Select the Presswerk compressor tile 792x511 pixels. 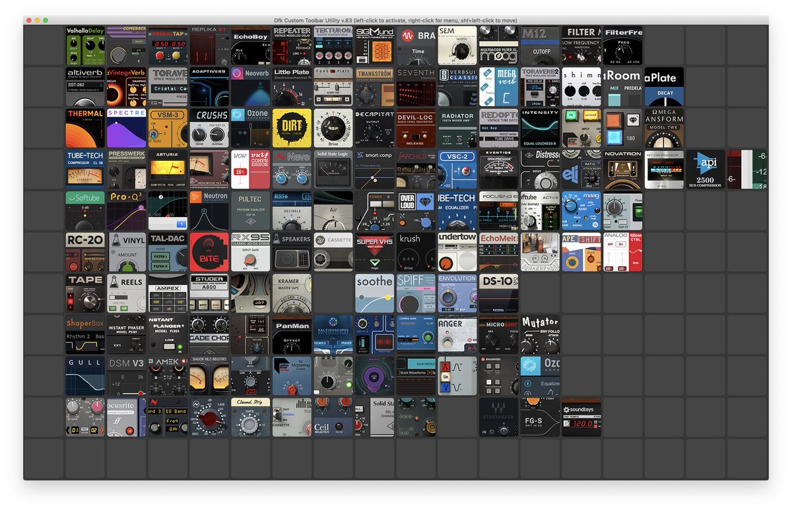pos(127,169)
